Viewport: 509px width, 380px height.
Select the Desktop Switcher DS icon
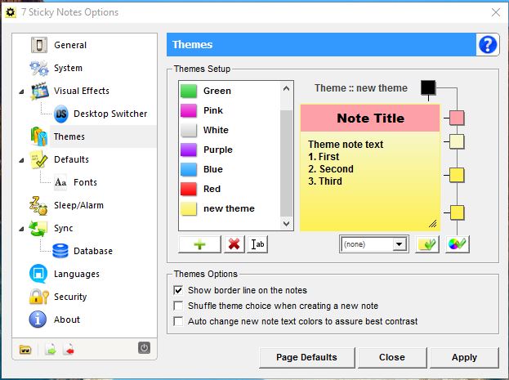click(x=61, y=114)
